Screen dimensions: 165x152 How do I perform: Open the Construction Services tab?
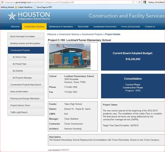(34, 26)
